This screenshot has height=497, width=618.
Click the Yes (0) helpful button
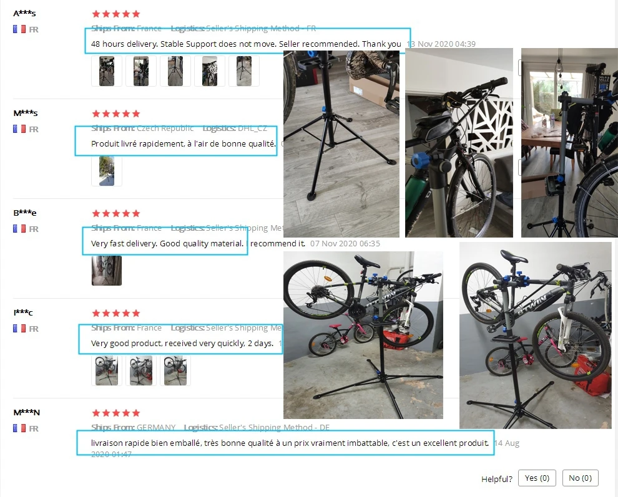(537, 478)
